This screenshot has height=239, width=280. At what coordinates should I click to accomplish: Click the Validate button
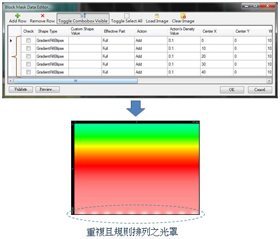[21, 90]
